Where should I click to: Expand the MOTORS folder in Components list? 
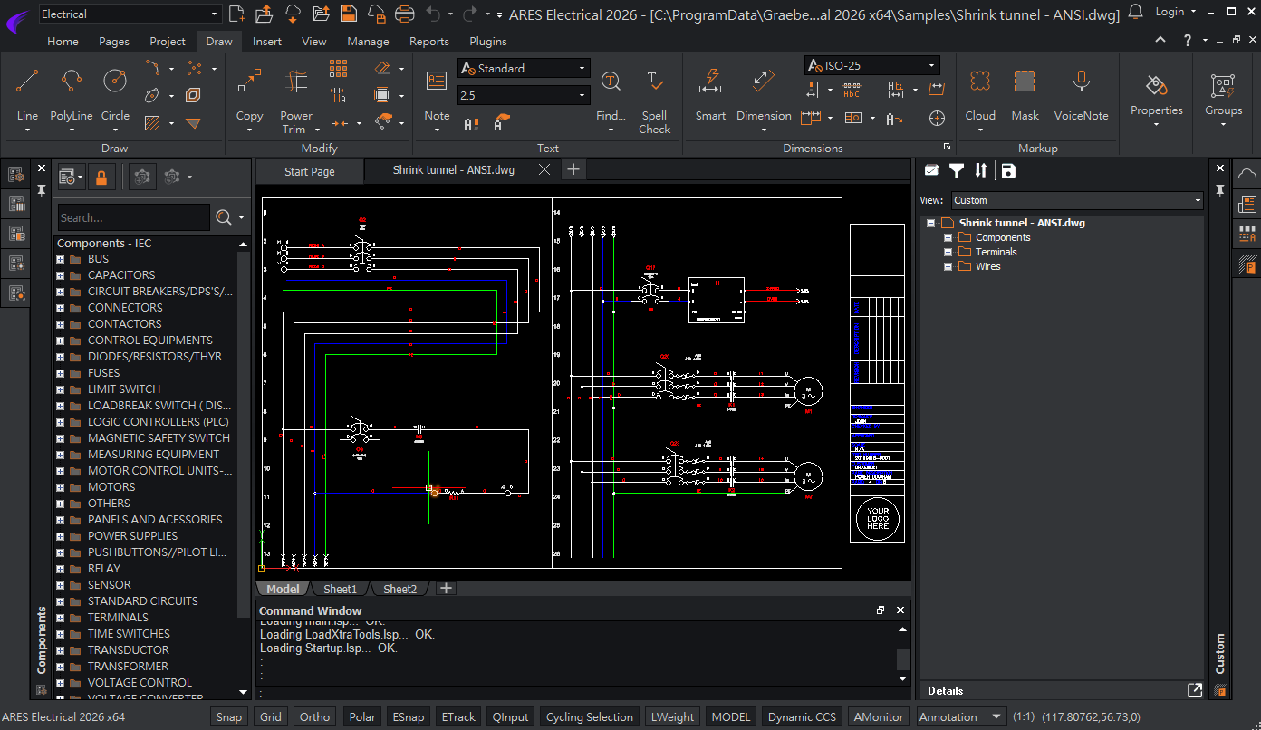[x=61, y=486]
